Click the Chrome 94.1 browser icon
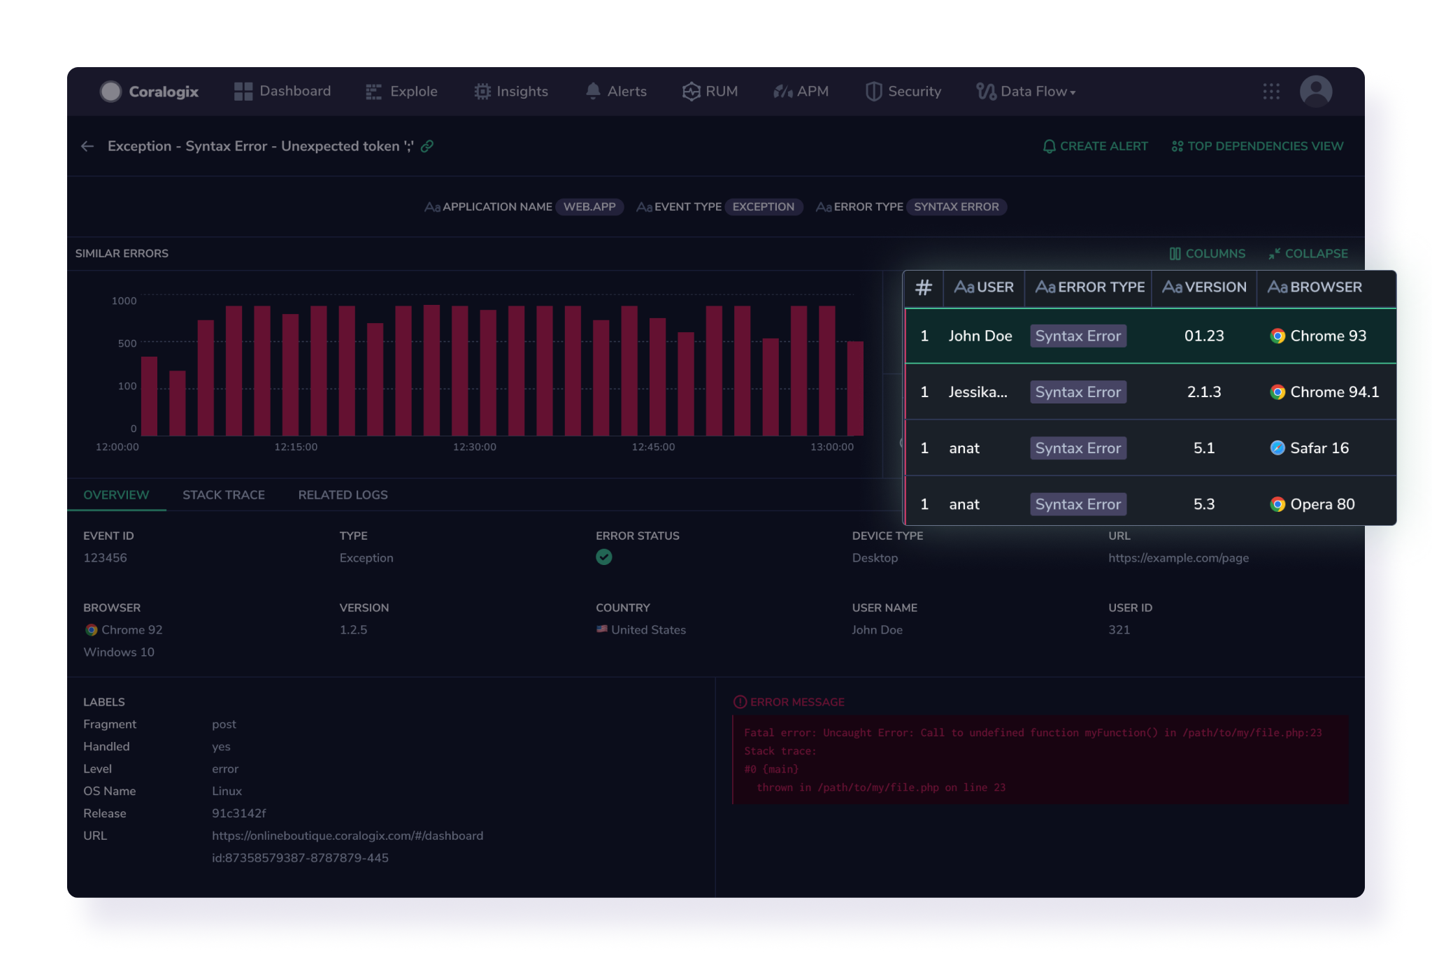This screenshot has height=965, width=1432. click(1277, 392)
